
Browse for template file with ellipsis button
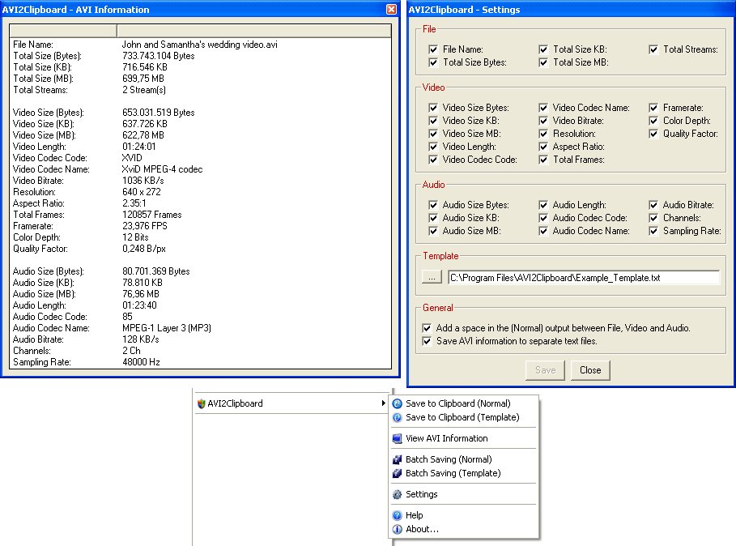(x=432, y=278)
